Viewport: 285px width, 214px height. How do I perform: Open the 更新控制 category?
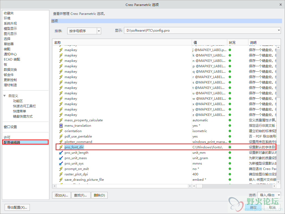pos(10,80)
